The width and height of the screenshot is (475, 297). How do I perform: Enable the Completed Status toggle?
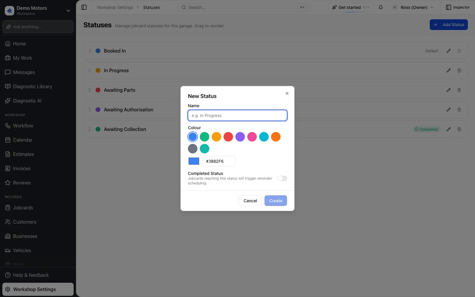click(x=282, y=178)
